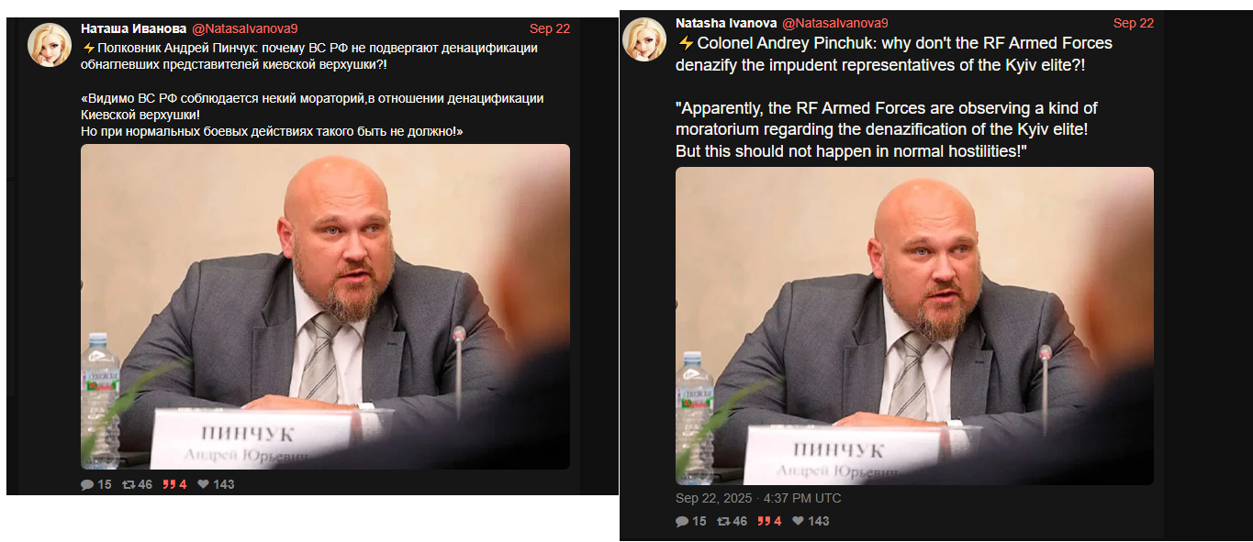Open Наташа Иванова's avatar in the left post
This screenshot has width=1253, height=542.
tap(50, 45)
